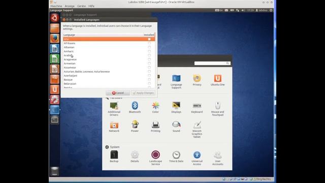Check the Assamese installed checkbox
This screenshot has height=183, width=325.
point(149,68)
